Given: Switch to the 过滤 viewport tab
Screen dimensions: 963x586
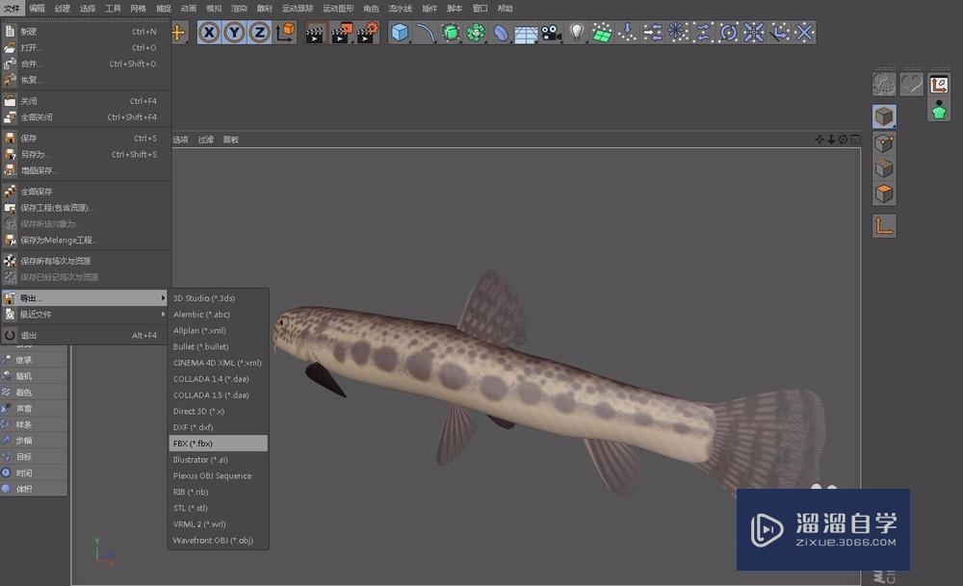Looking at the screenshot, I should (207, 140).
